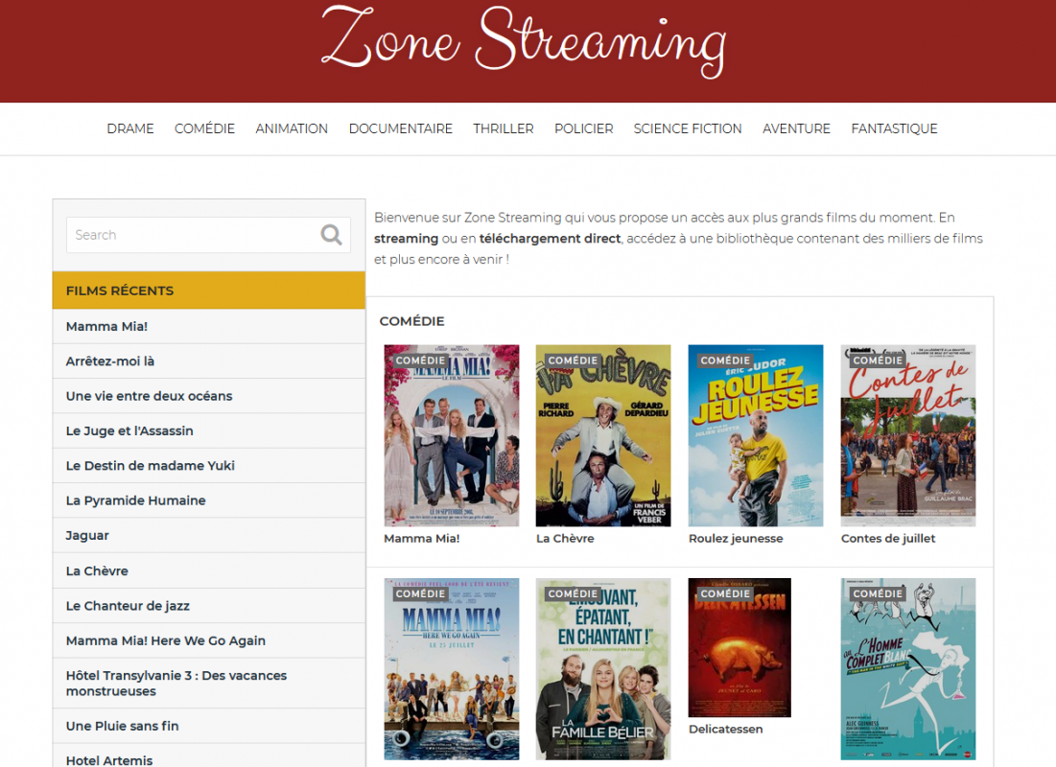1056x767 pixels.
Task: Click Comédie badge on L'Homme au complet blanc poster
Action: (x=878, y=593)
